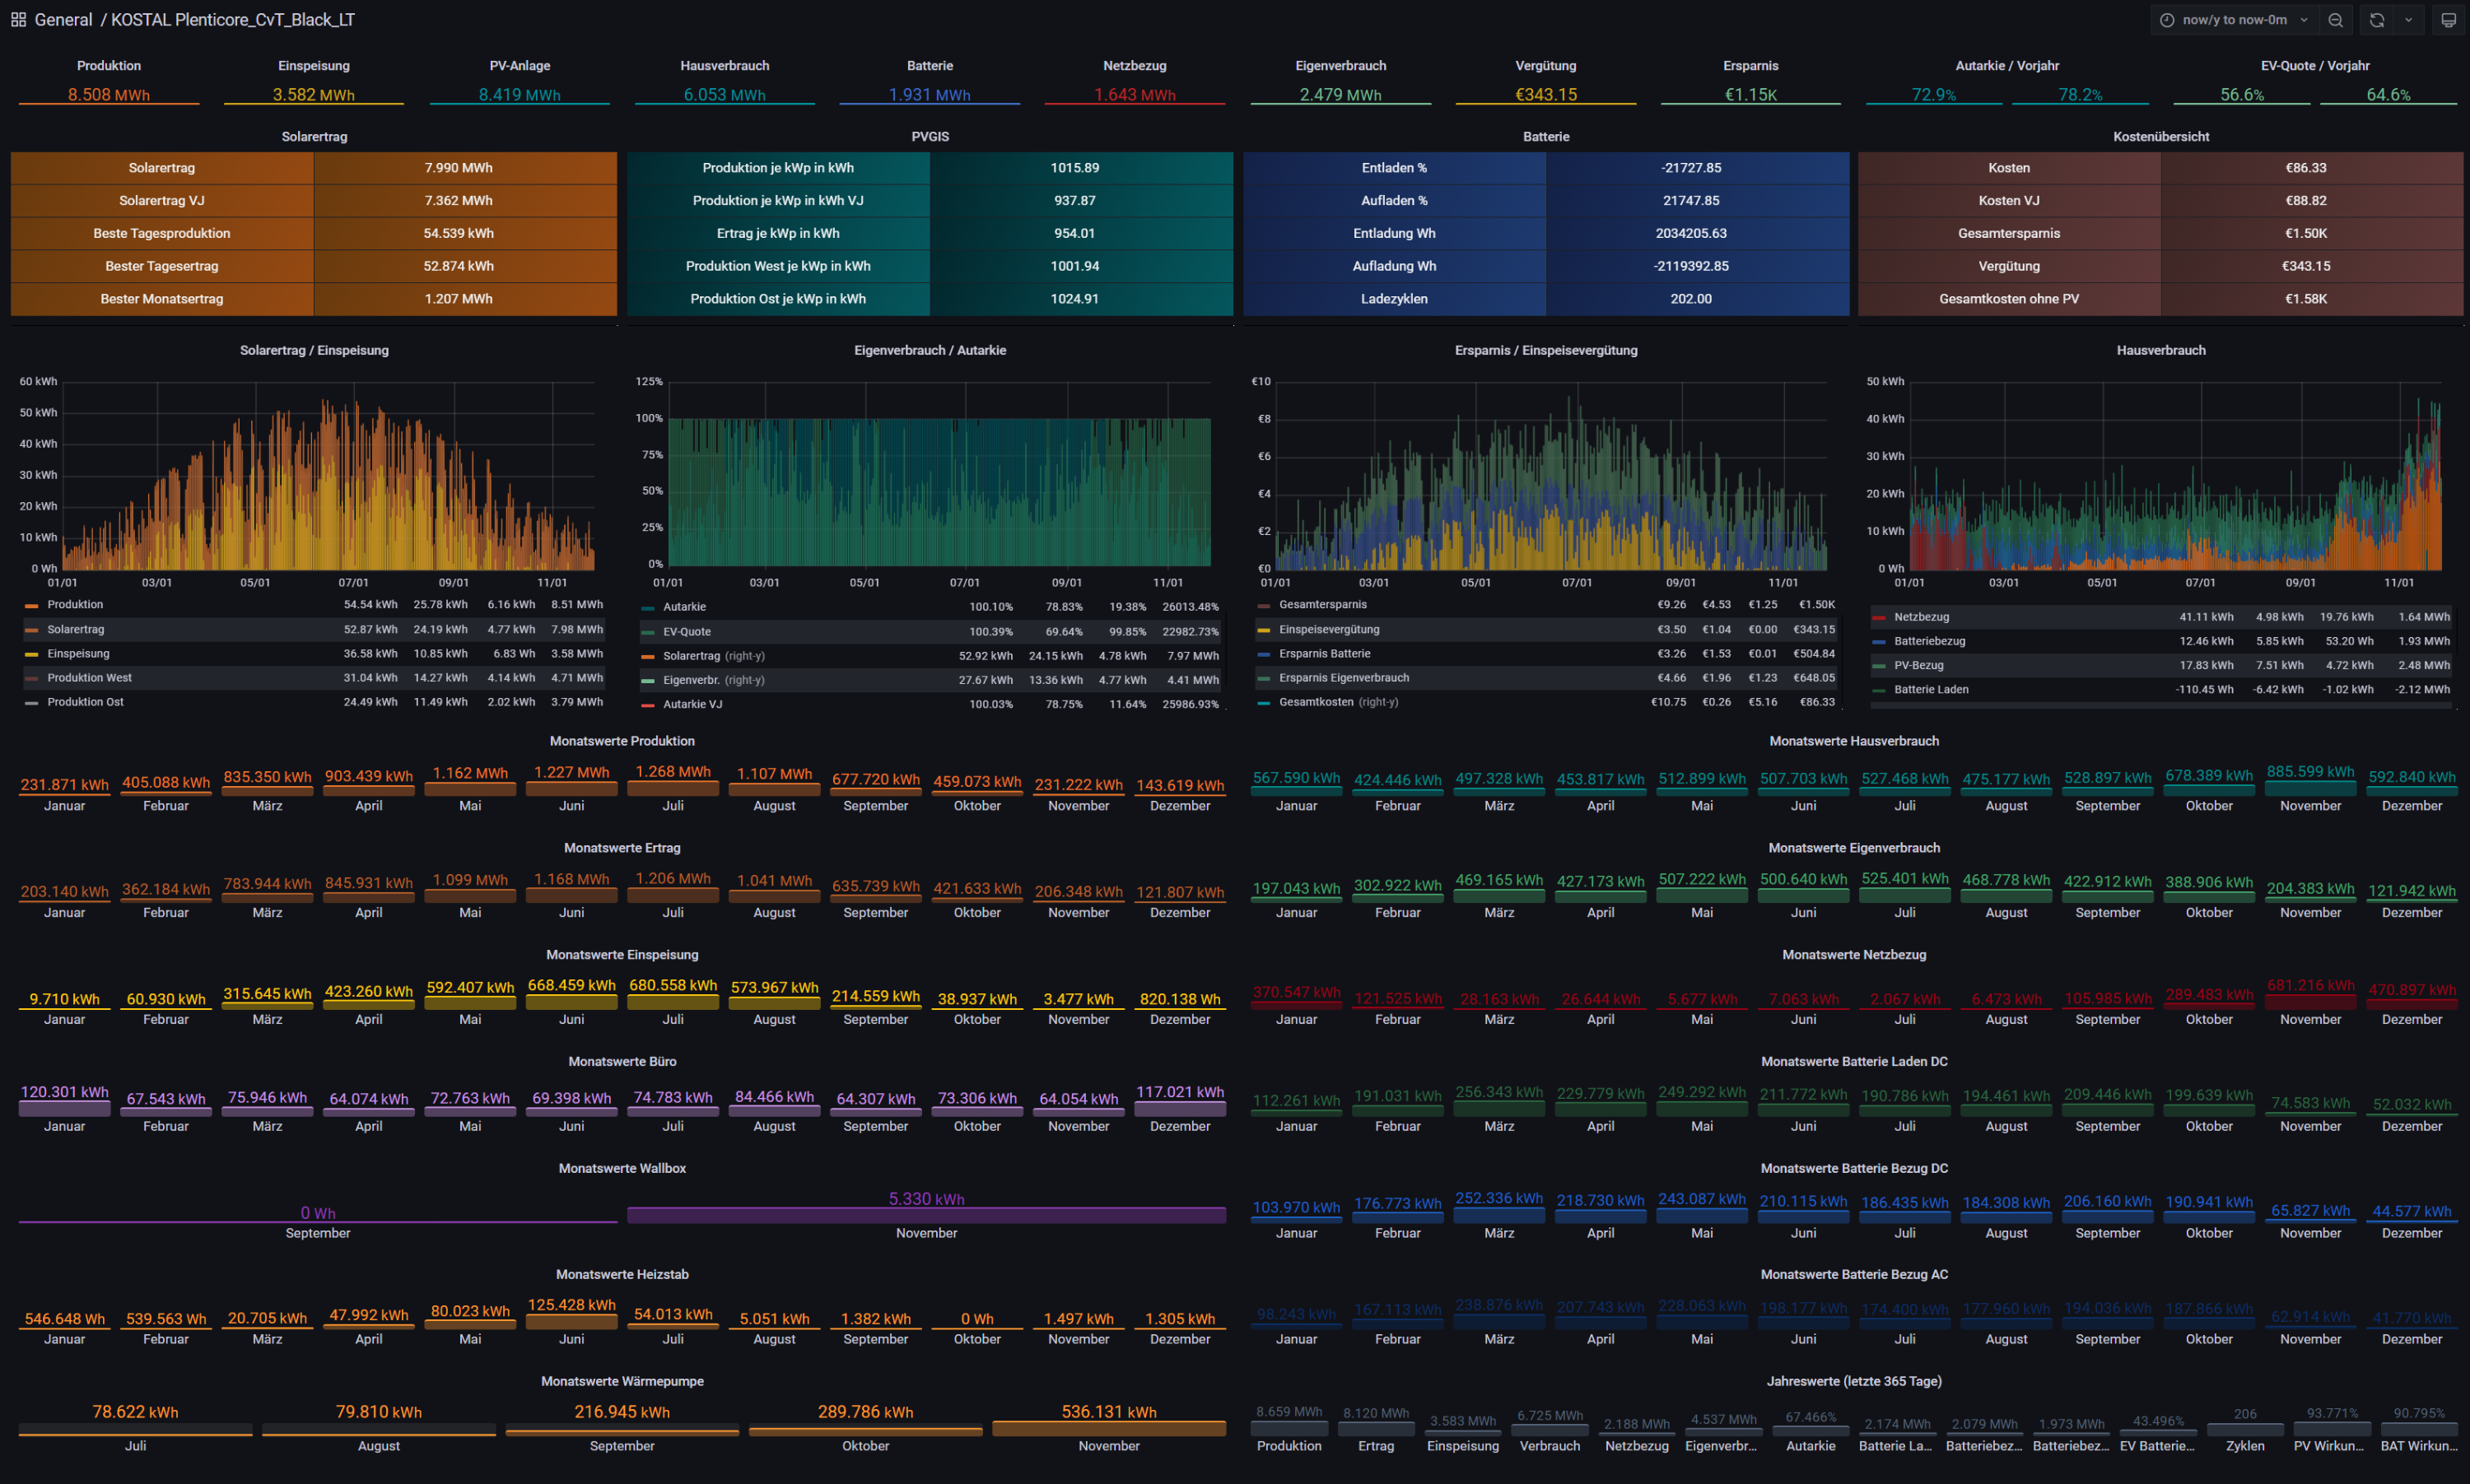Viewport: 2470px width, 1484px height.
Task: Click the Autarkie legend color swatch
Action: 648,608
